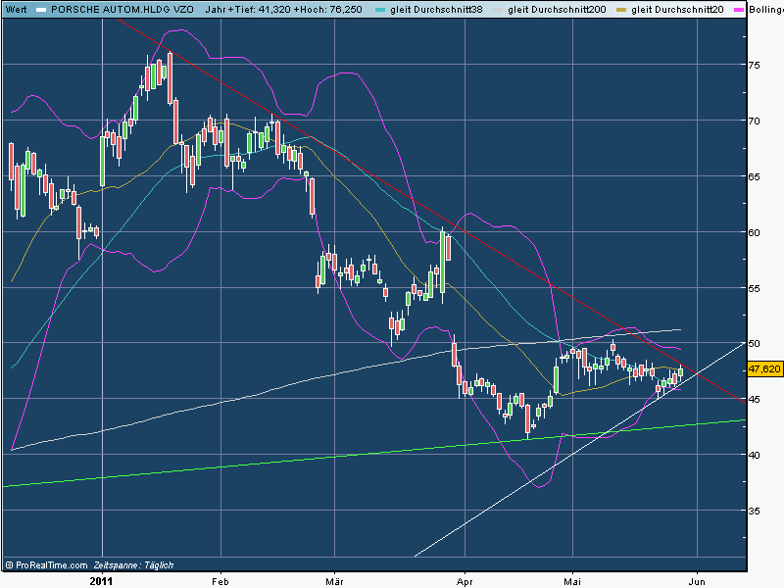Click the 'gleit Durchschnitt38' legend label

[x=436, y=9]
